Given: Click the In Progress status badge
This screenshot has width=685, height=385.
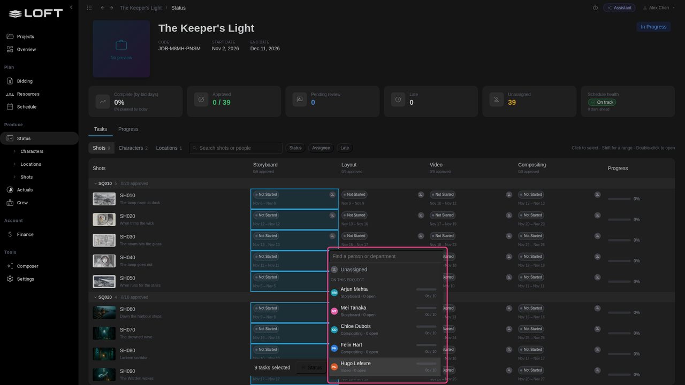Looking at the screenshot, I should pyautogui.click(x=653, y=27).
